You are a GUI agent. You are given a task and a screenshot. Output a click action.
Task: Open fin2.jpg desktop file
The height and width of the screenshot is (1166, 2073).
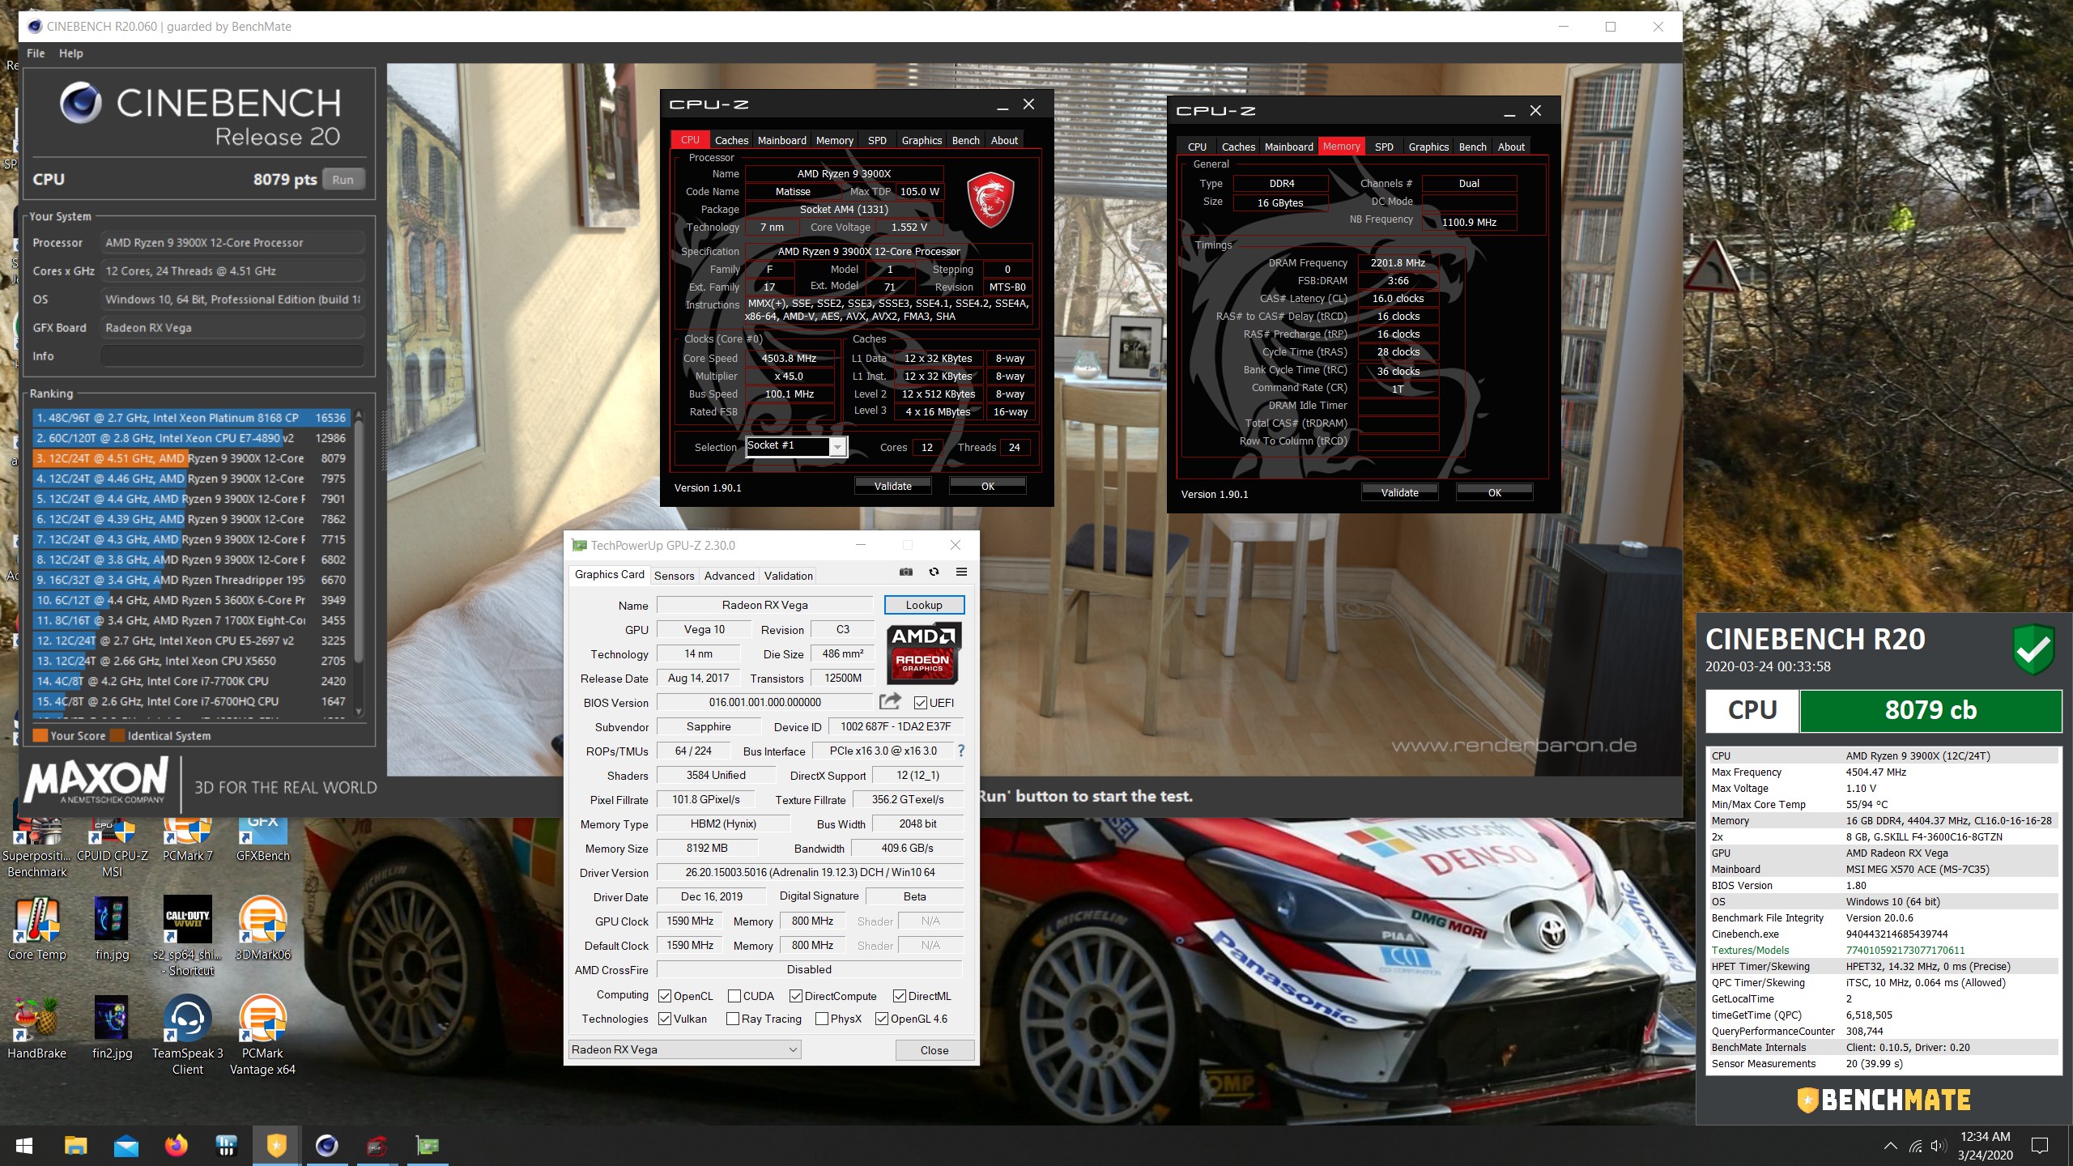pos(112,1028)
